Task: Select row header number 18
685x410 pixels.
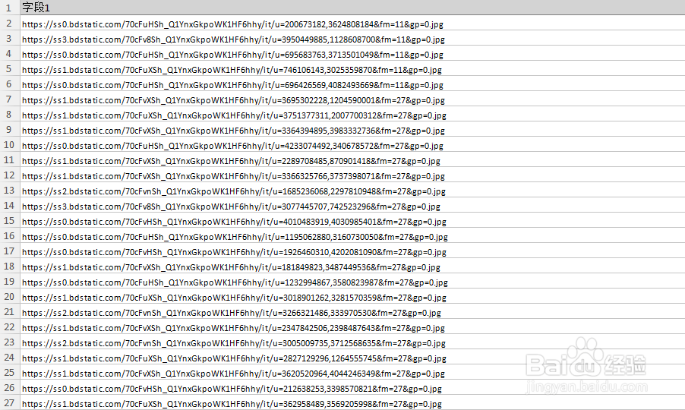Action: coord(10,266)
